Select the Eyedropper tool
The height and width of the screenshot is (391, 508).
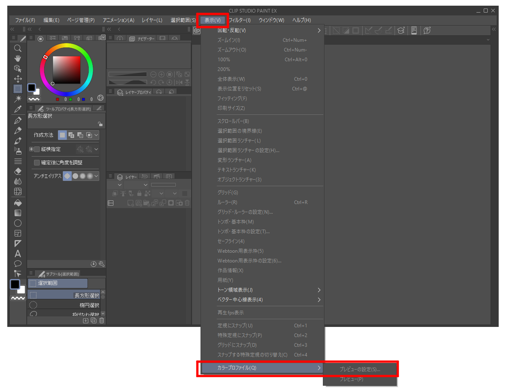pyautogui.click(x=18, y=109)
